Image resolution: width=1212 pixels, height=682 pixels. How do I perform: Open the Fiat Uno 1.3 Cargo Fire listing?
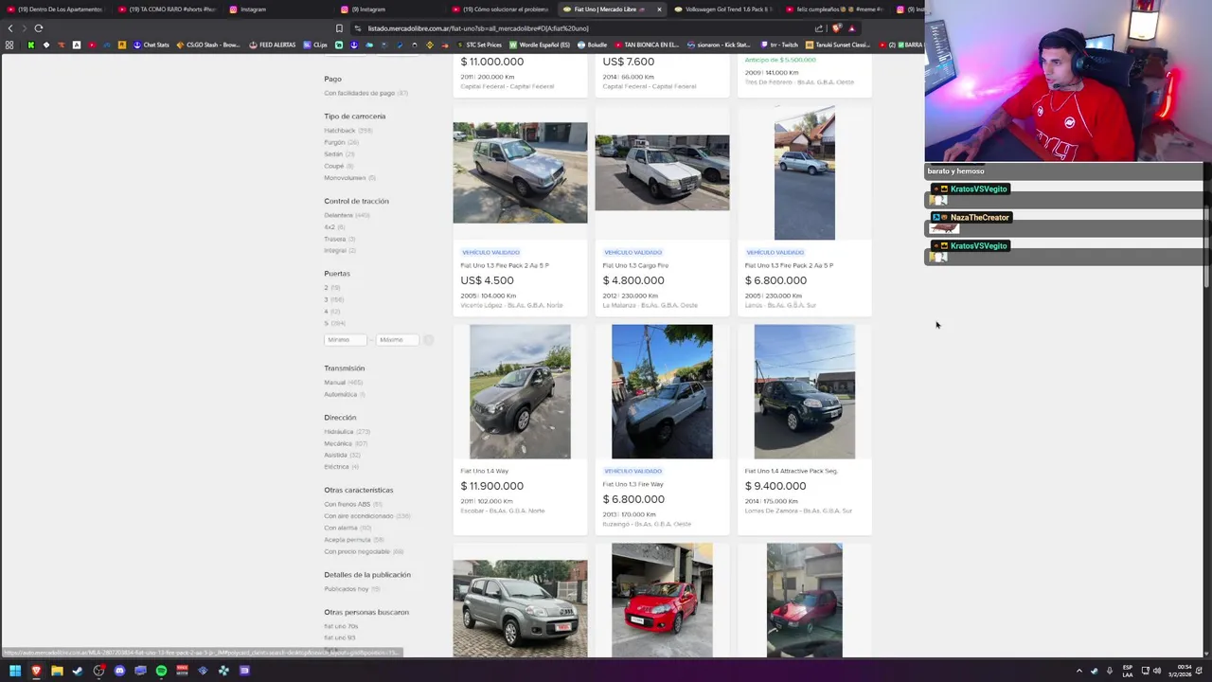point(635,265)
